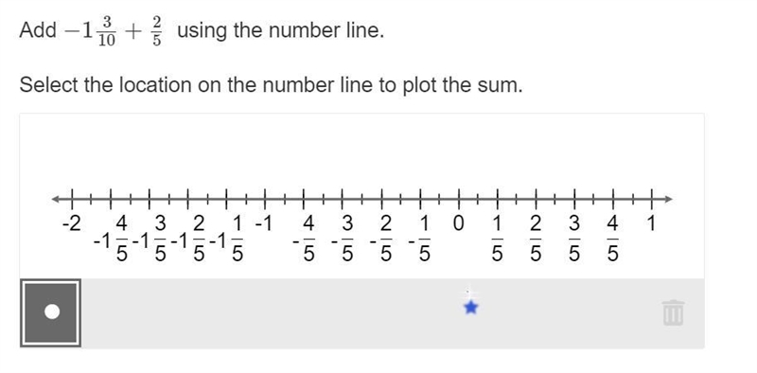Plot a point at 0 tick
The image size is (757, 373).
tap(459, 199)
